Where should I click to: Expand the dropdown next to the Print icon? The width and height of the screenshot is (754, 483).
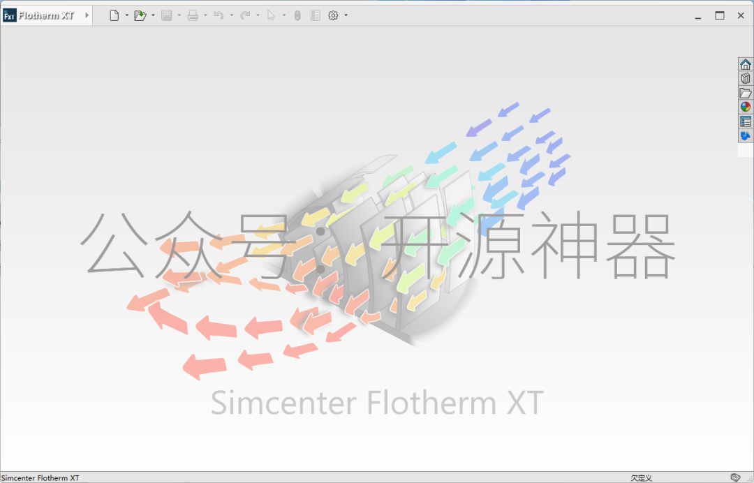pyautogui.click(x=205, y=15)
